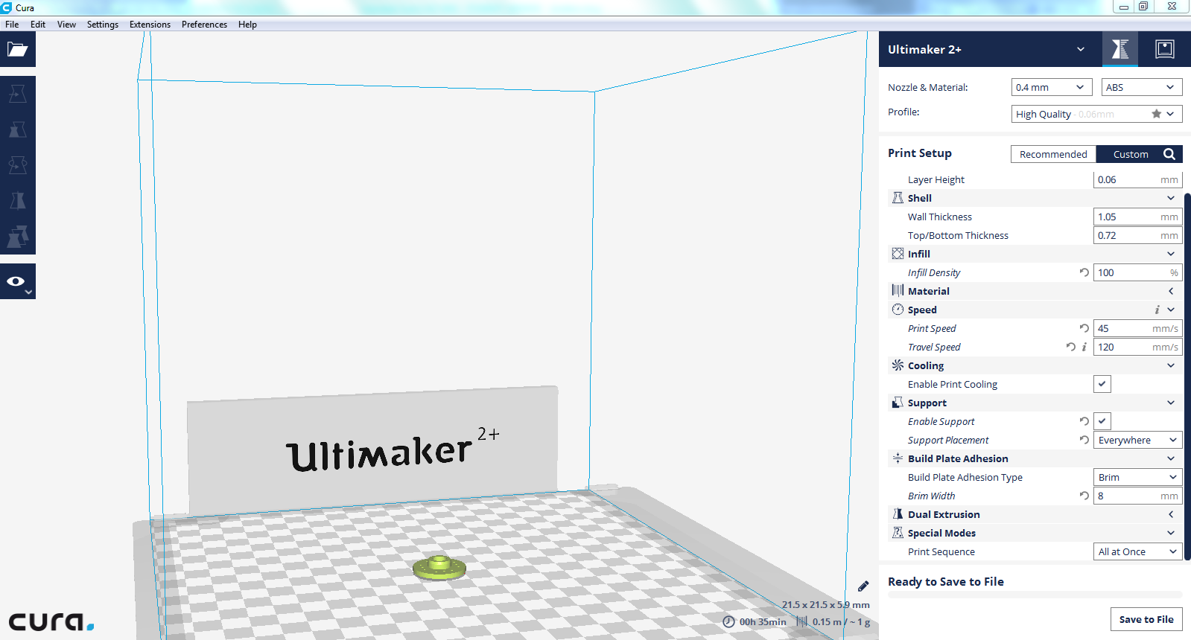This screenshot has height=640, width=1191.
Task: Toggle Enable Print Cooling checkbox
Action: click(x=1102, y=384)
